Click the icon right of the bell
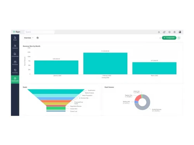 point(164,32)
